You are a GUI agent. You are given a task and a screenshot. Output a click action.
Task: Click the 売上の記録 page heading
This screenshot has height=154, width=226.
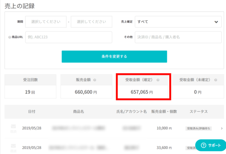[x=20, y=6]
